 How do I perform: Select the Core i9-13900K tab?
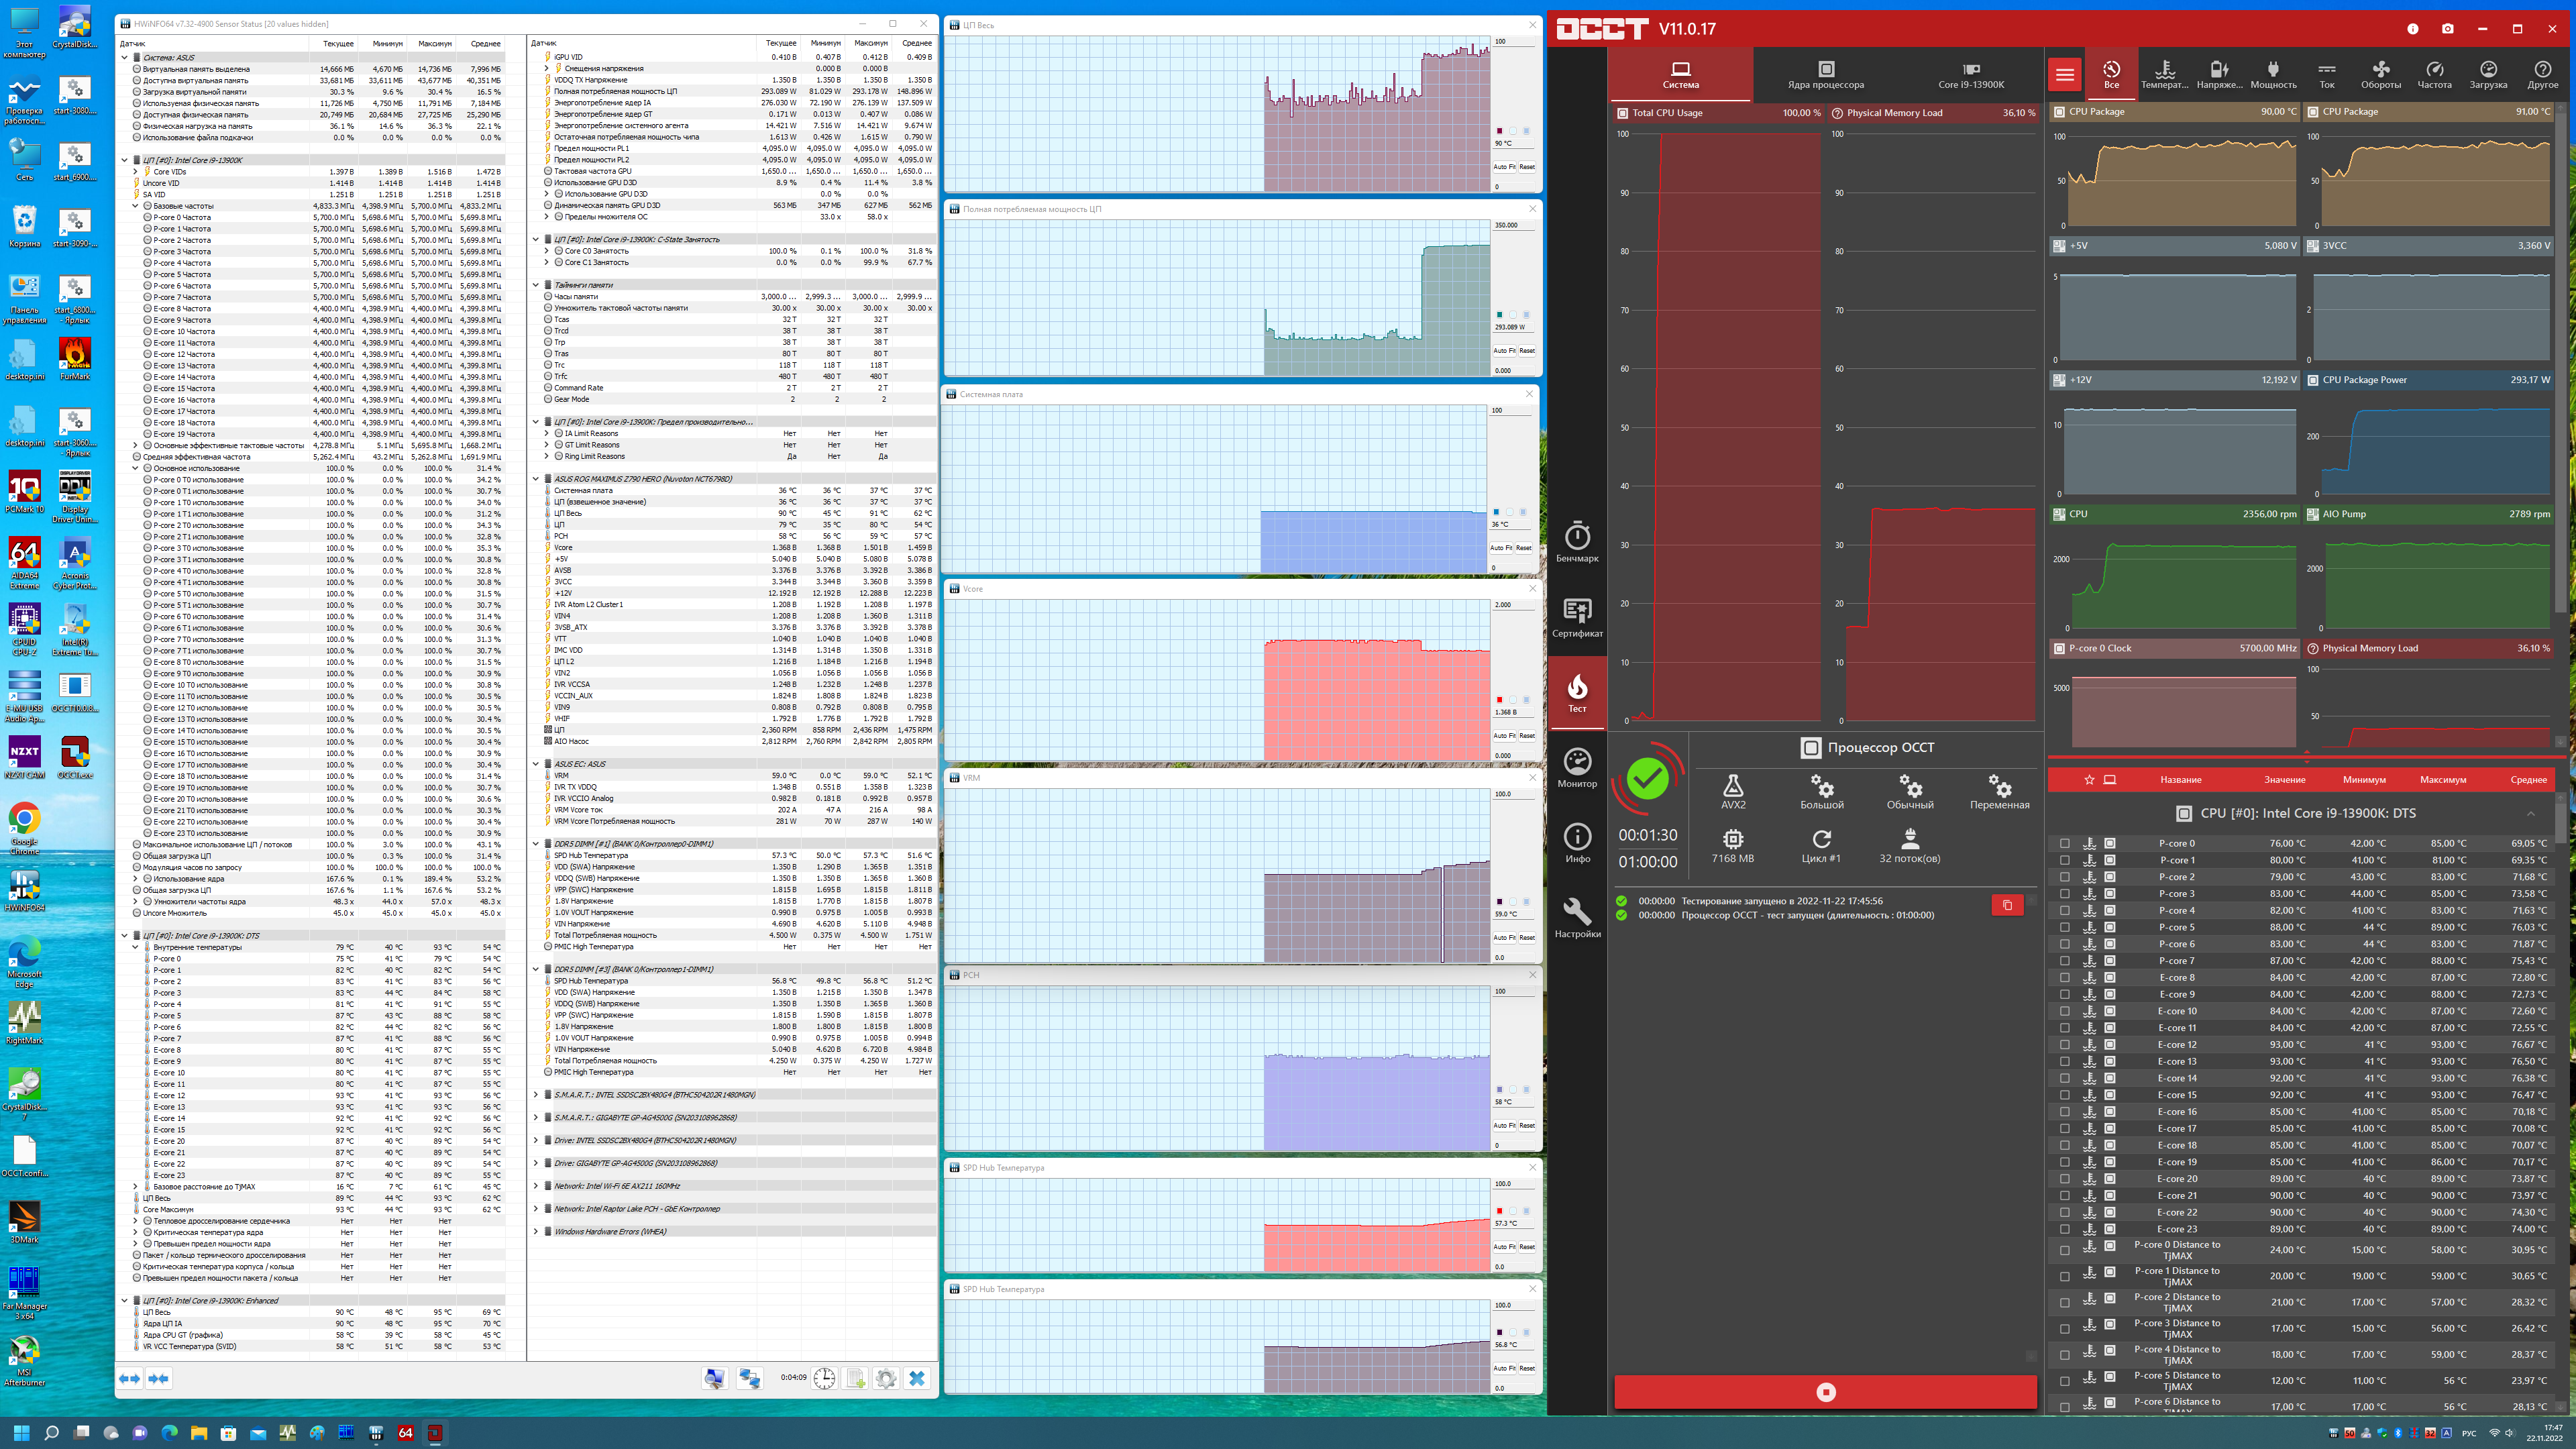[1970, 75]
